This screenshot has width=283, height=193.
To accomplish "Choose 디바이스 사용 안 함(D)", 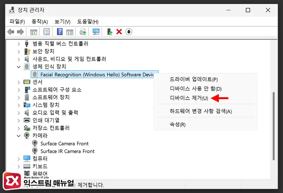I will (205, 89).
